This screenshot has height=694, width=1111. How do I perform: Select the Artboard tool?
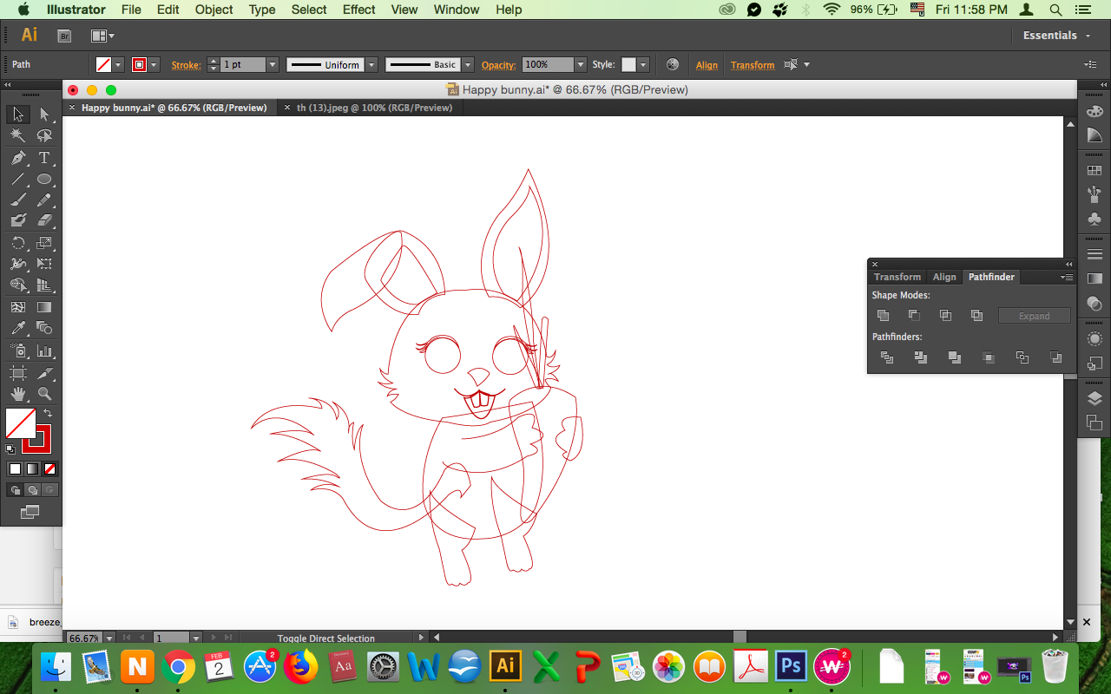[17, 373]
